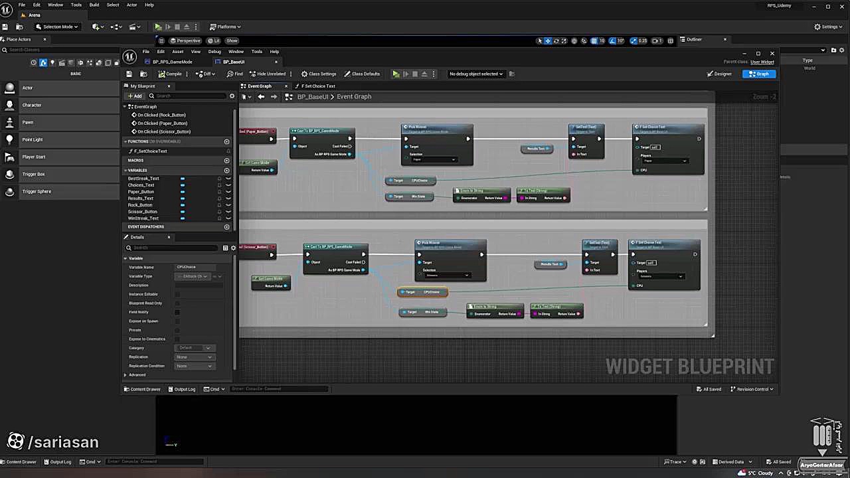Viewport: 850px width, 478px height.
Task: Add new event dispatcher with plus icon
Action: 226,227
